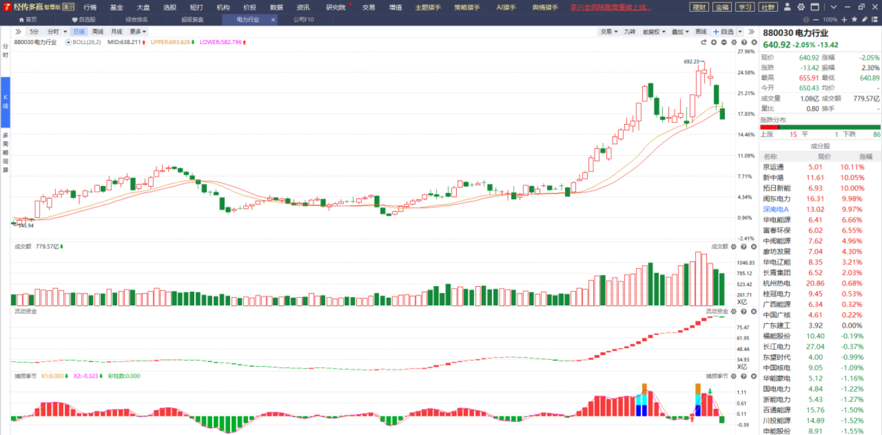
Task: Switch chart period to 周线
Action: point(98,32)
